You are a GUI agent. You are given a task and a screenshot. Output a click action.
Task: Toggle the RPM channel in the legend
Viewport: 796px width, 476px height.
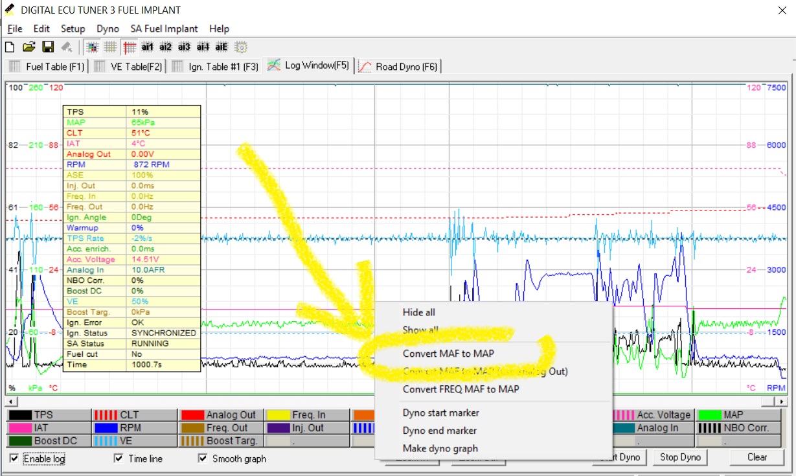[135, 427]
